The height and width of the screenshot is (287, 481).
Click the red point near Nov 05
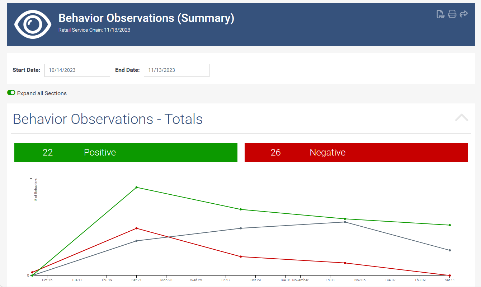(345, 263)
